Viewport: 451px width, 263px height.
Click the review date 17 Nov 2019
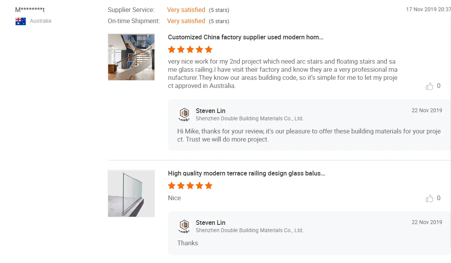click(428, 10)
